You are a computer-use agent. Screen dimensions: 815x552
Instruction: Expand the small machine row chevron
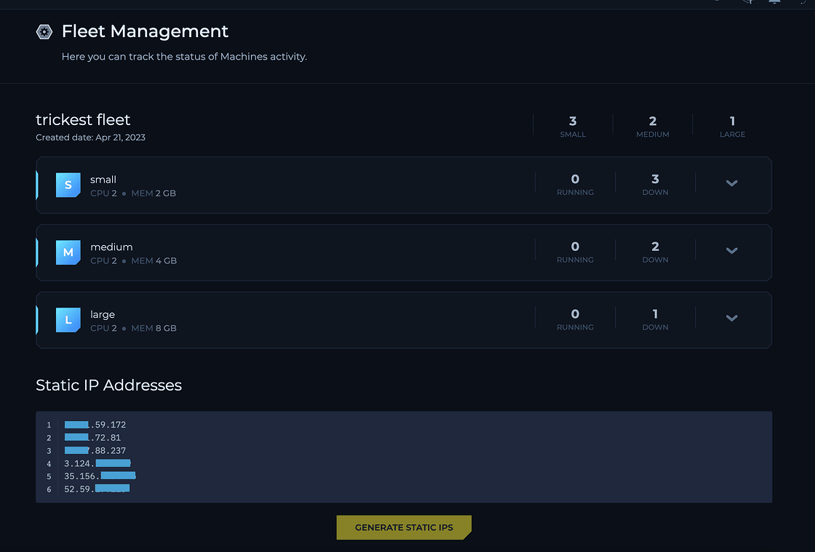tap(731, 183)
